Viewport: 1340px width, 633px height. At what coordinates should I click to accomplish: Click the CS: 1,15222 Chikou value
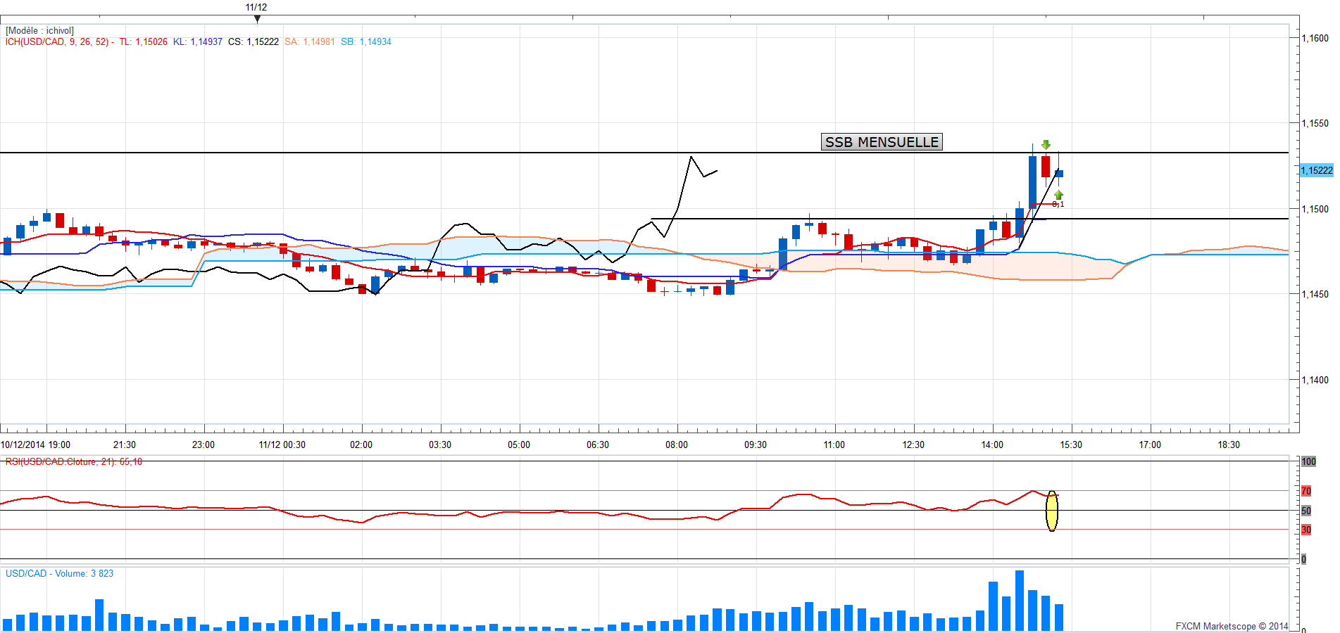253,41
